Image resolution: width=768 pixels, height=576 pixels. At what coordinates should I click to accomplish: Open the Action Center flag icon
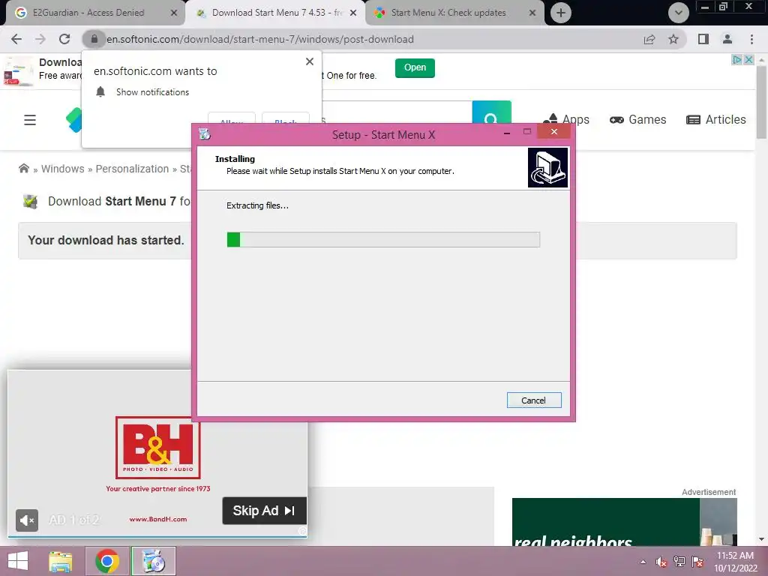(x=697, y=562)
